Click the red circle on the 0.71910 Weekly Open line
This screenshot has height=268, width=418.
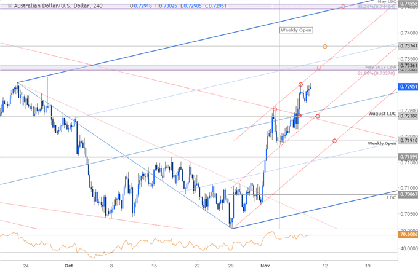(334, 141)
